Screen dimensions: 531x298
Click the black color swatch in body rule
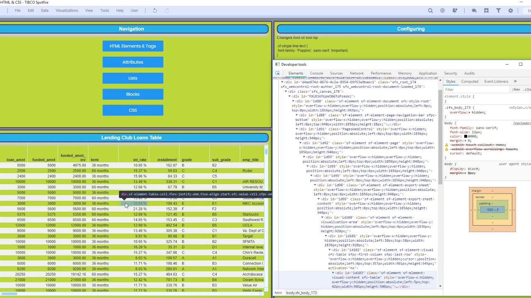466,136
